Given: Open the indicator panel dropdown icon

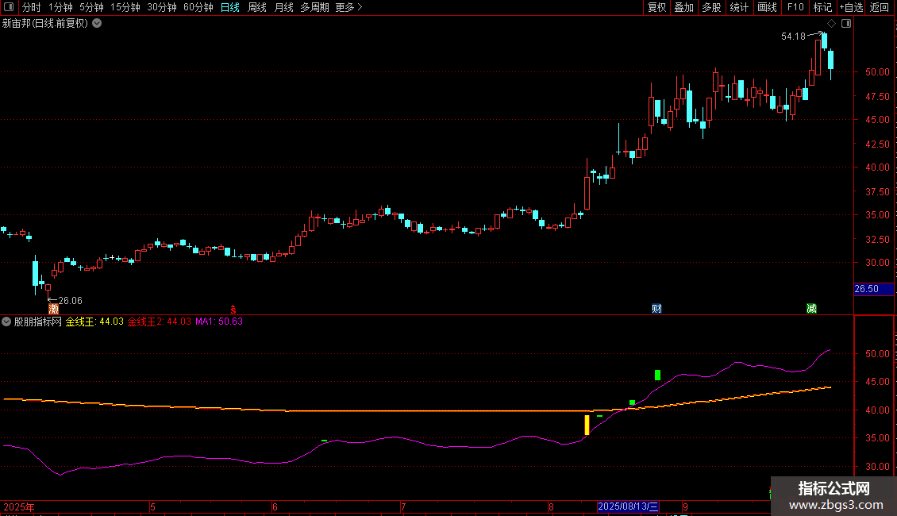Looking at the screenshot, I should (6, 322).
